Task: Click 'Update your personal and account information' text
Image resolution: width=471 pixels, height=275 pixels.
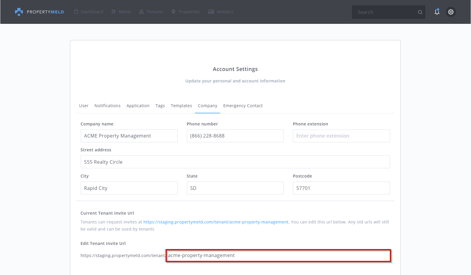Action: coord(235,81)
